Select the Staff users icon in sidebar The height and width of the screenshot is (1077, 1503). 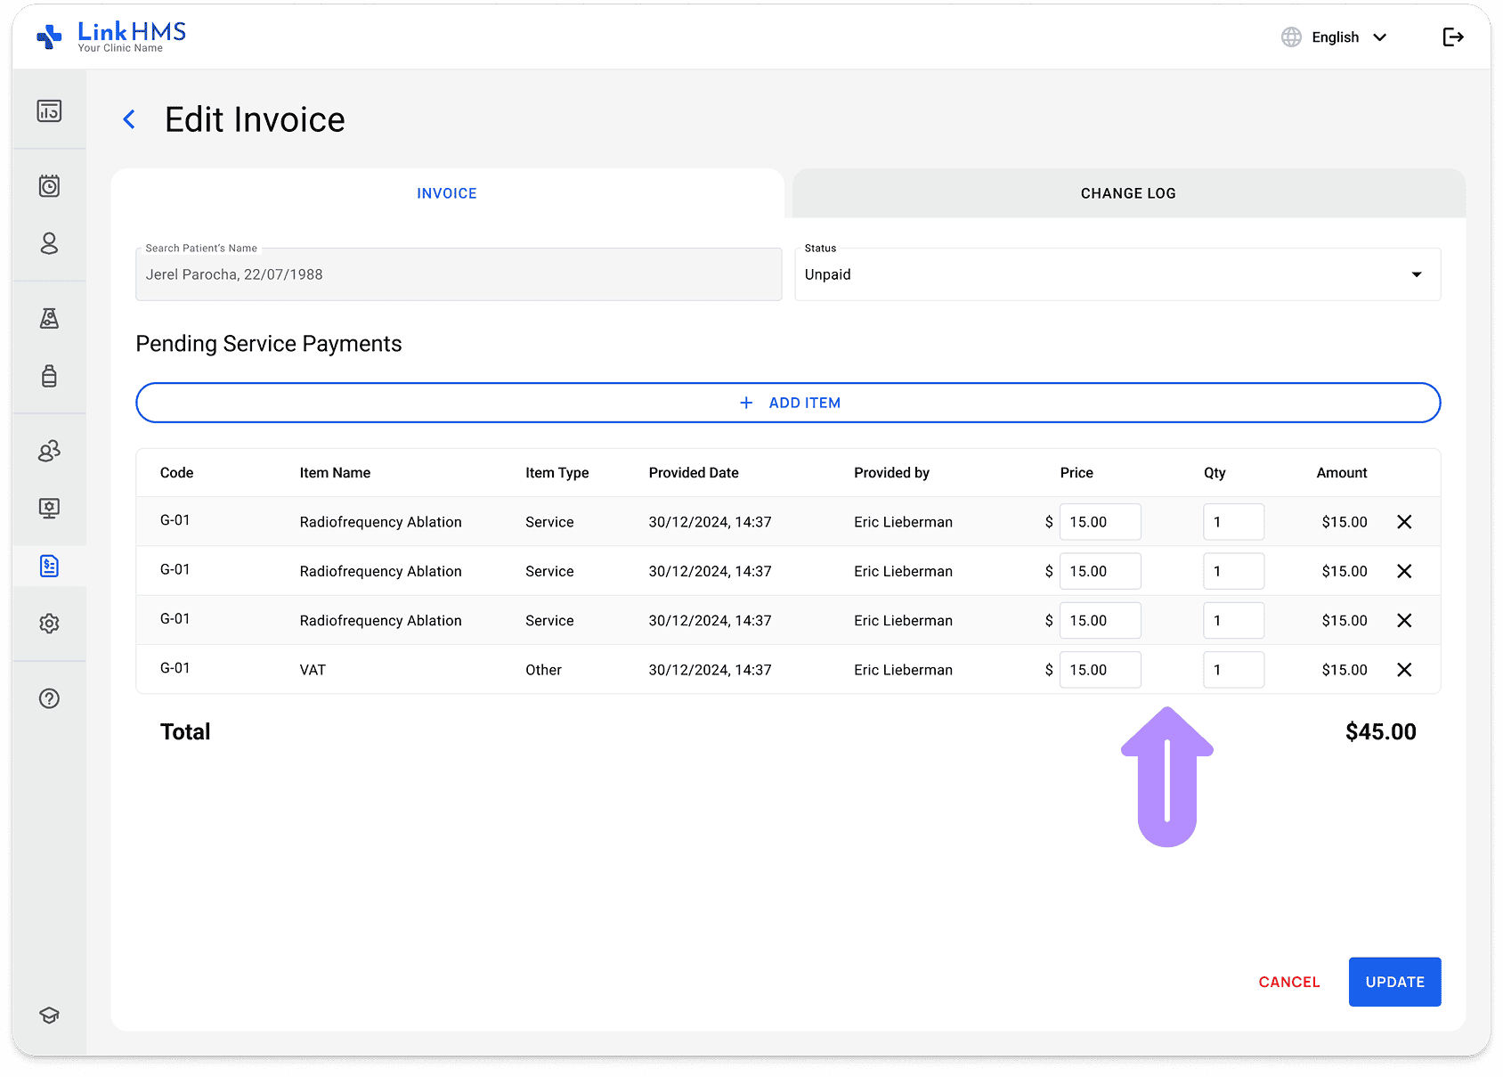49,451
